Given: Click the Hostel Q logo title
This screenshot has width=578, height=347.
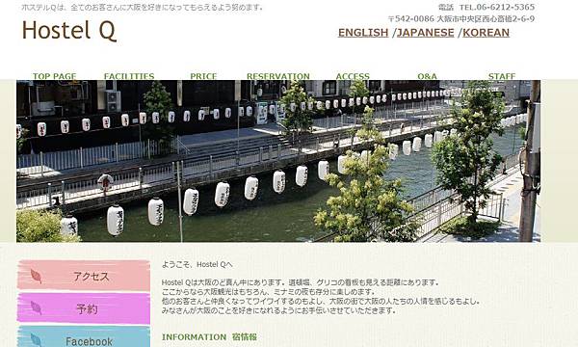Looking at the screenshot, I should 69,30.
